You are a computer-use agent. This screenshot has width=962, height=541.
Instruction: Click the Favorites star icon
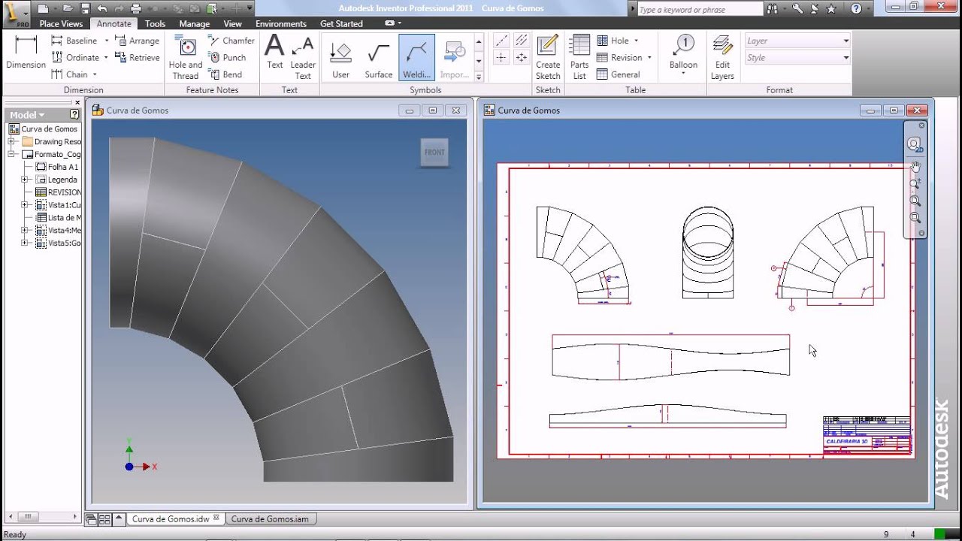(830, 9)
